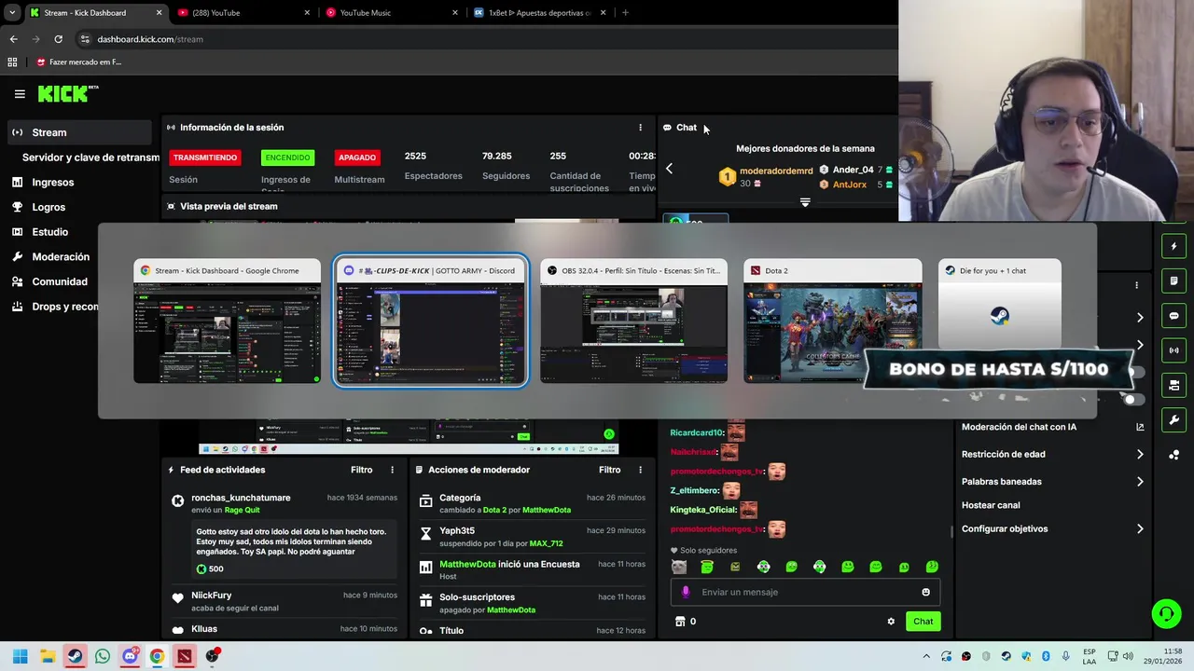Open Estudio in sidebar
This screenshot has height=671, width=1194.
[x=49, y=232]
